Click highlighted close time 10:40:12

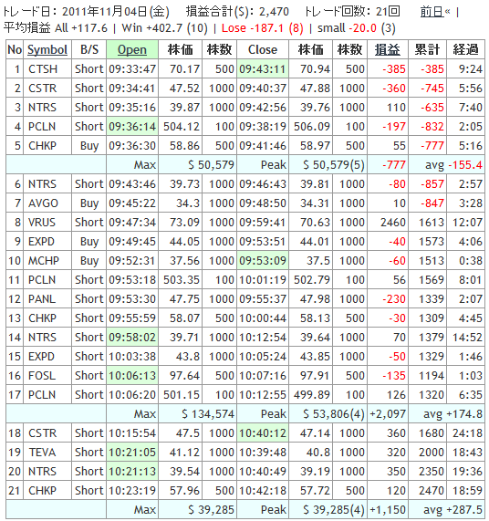pos(263,433)
